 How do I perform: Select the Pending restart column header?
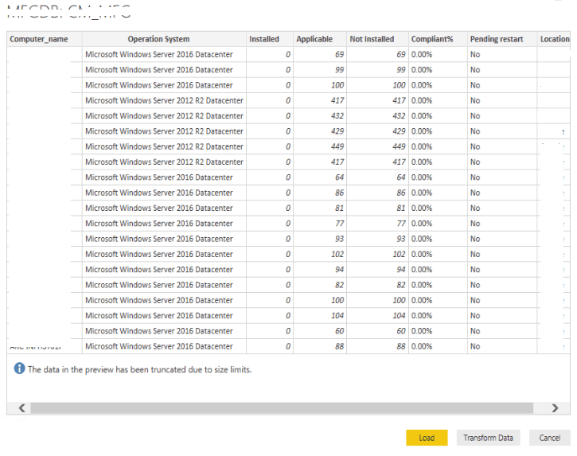(x=502, y=39)
